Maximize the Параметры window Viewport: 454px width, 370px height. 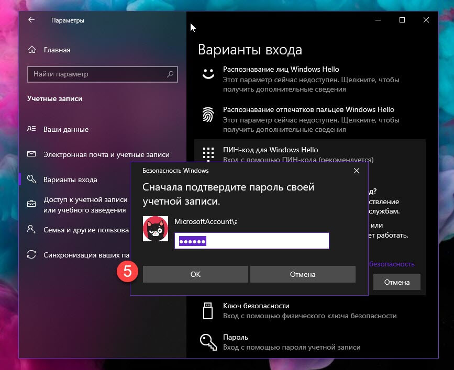(402, 20)
